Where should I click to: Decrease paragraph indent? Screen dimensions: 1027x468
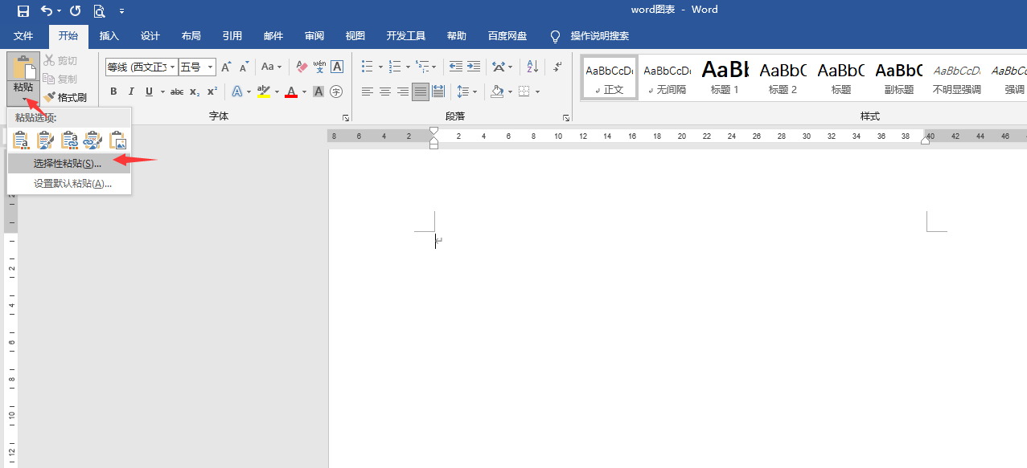coord(456,67)
